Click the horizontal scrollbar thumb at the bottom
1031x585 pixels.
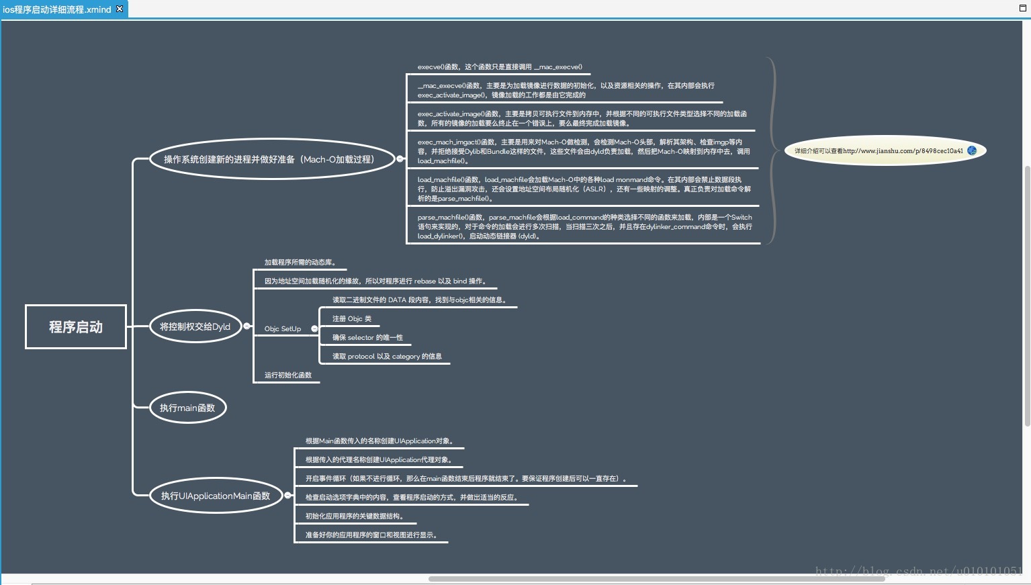pos(656,578)
